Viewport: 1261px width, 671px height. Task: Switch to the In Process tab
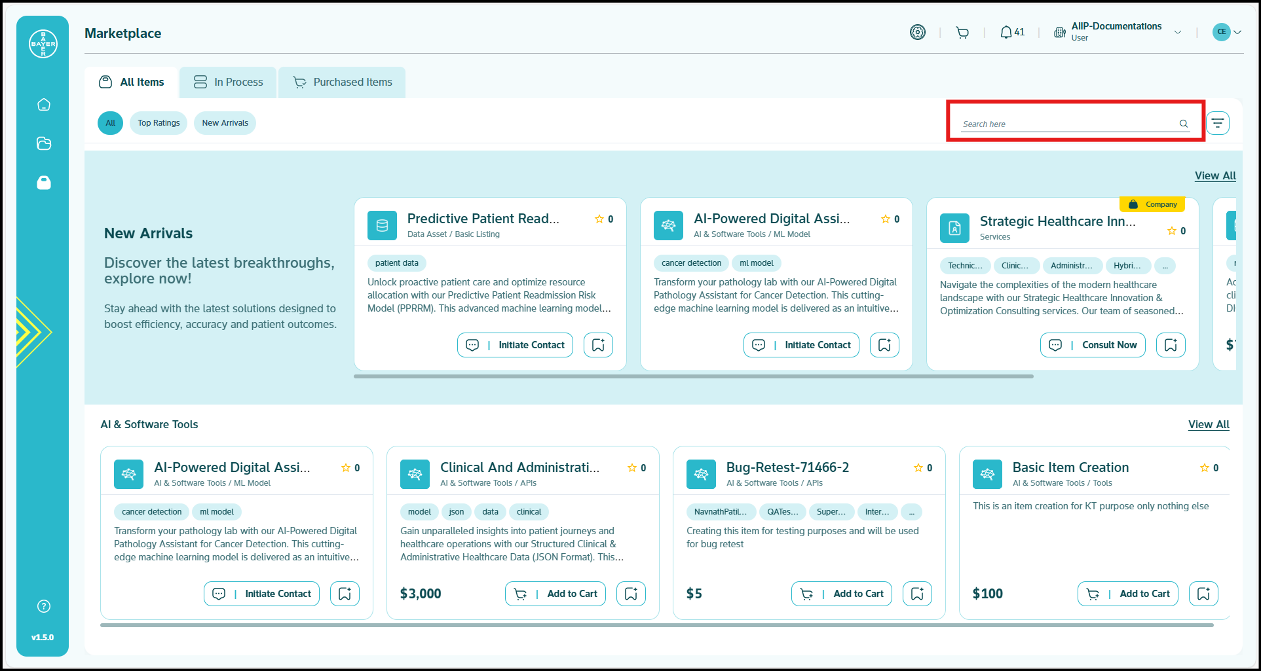(228, 82)
